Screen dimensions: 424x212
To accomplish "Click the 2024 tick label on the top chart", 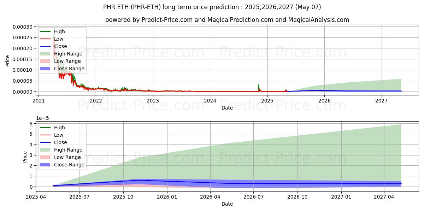I will click(210, 100).
